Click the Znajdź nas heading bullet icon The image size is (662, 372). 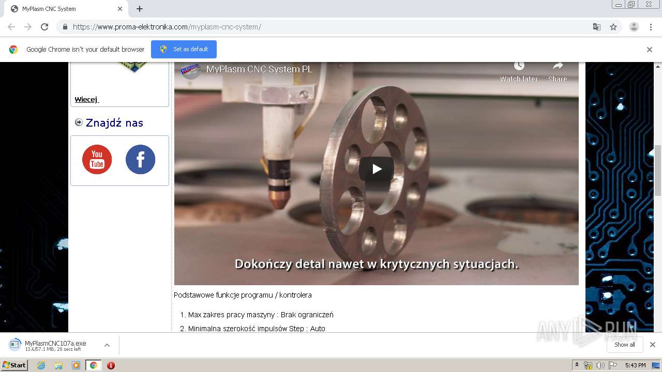pos(79,122)
